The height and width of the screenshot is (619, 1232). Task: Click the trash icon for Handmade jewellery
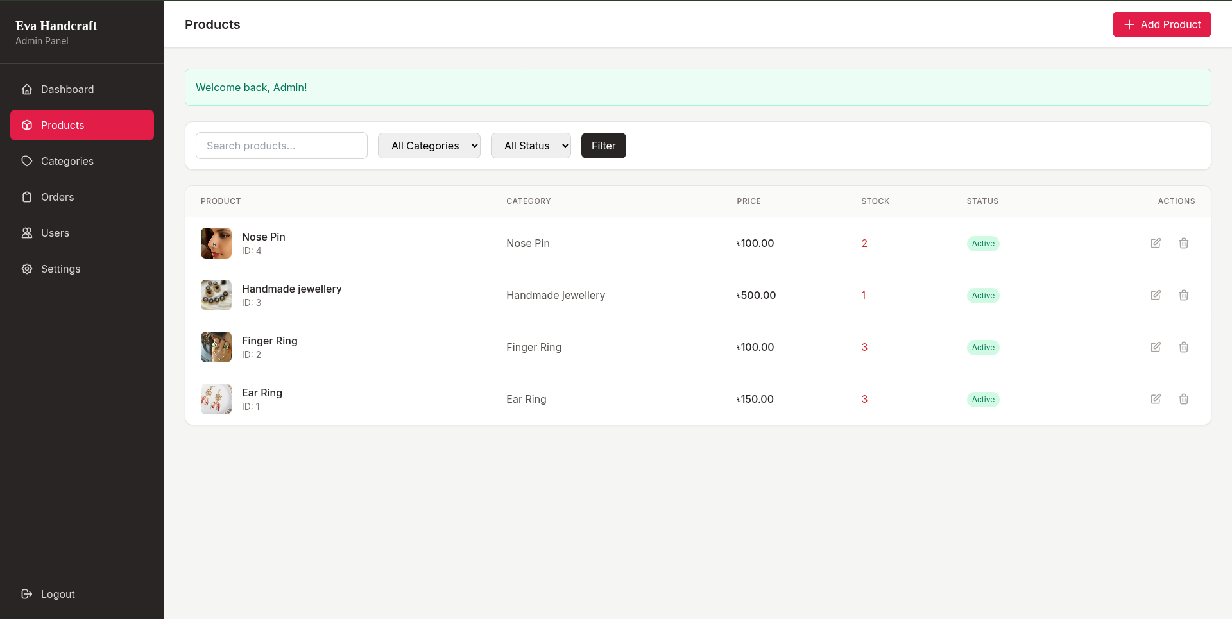coord(1184,295)
